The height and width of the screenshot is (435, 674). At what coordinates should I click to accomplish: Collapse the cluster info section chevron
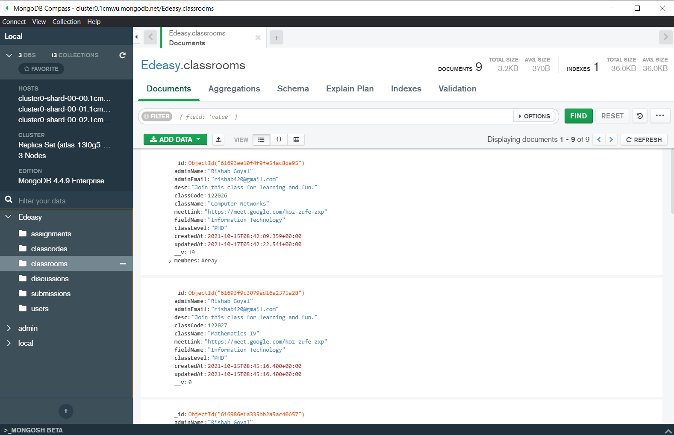[9, 55]
